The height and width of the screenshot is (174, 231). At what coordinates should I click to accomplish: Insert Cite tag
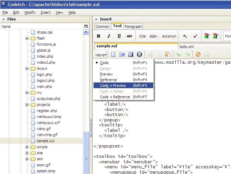[142, 36]
